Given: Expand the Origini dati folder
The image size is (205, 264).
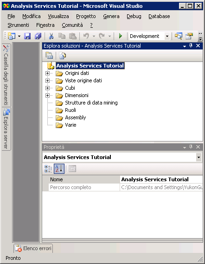Looking at the screenshot, I should click(x=47, y=73).
